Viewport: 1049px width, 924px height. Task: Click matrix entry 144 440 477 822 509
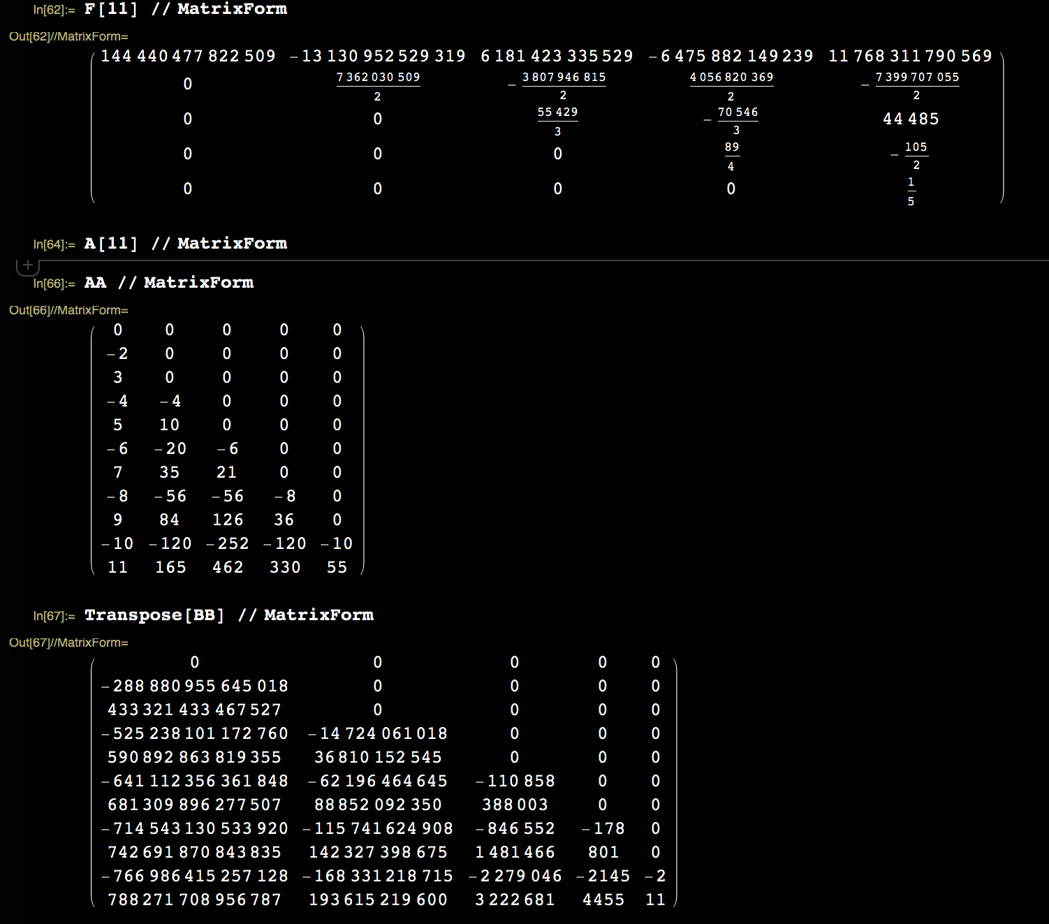click(188, 56)
